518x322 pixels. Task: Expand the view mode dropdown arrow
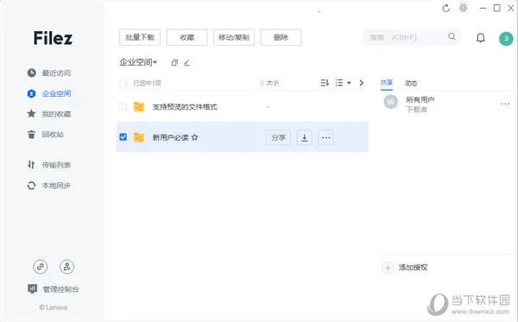(349, 83)
